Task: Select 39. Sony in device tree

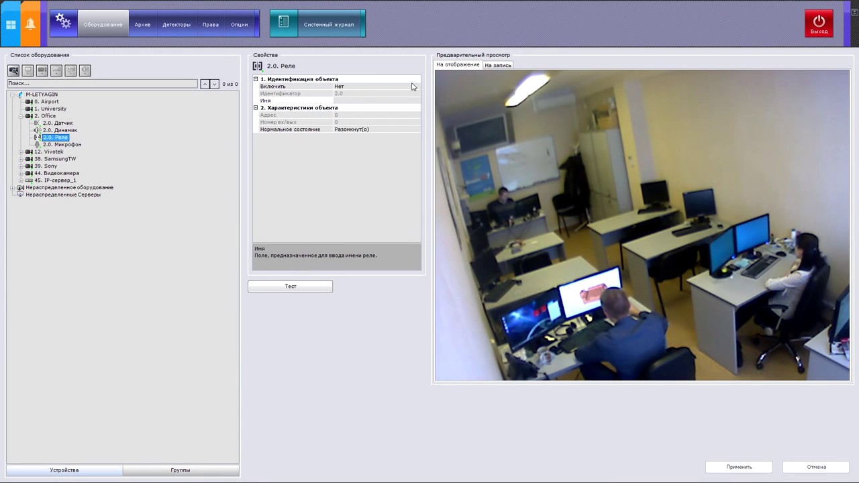Action: [x=46, y=166]
